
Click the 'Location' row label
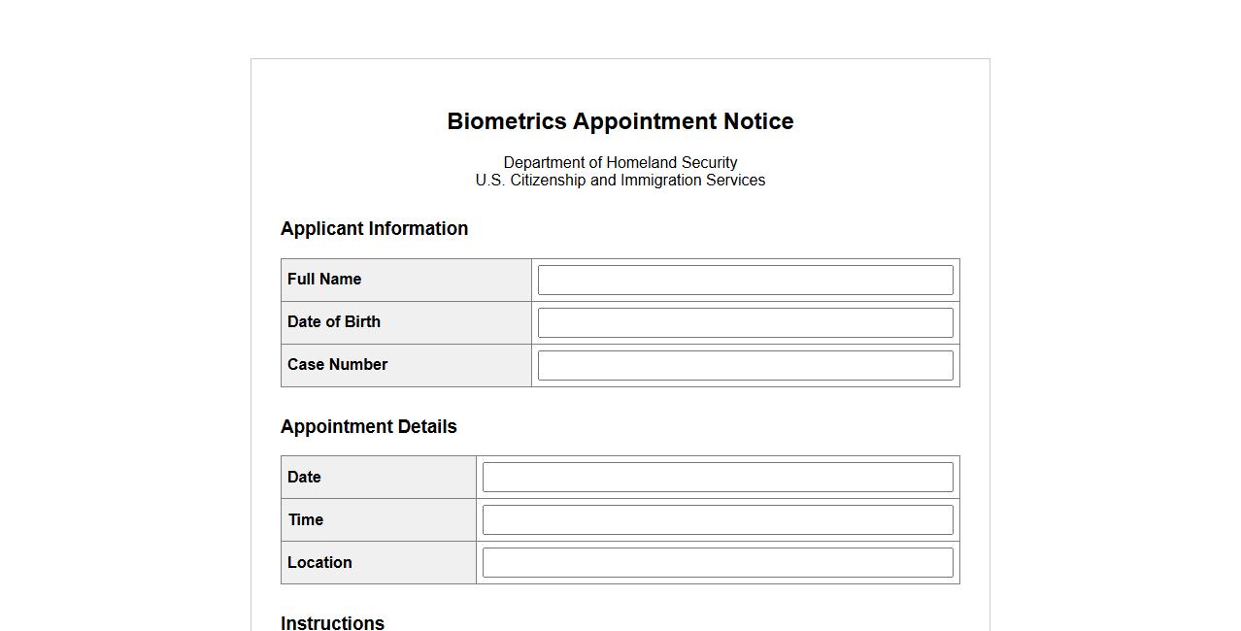point(319,563)
